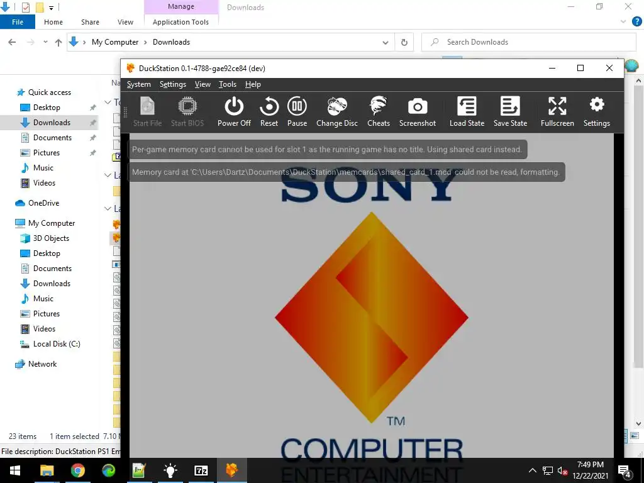Open the Help menu in DuckStation
This screenshot has width=644, height=483.
(x=253, y=84)
